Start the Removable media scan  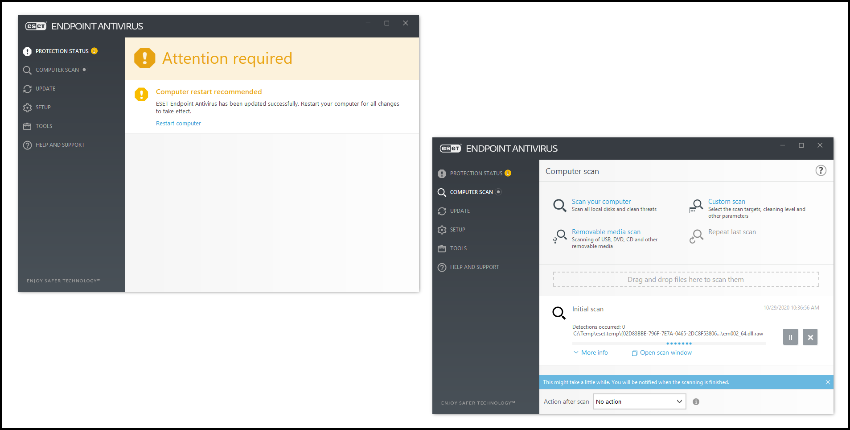point(606,232)
